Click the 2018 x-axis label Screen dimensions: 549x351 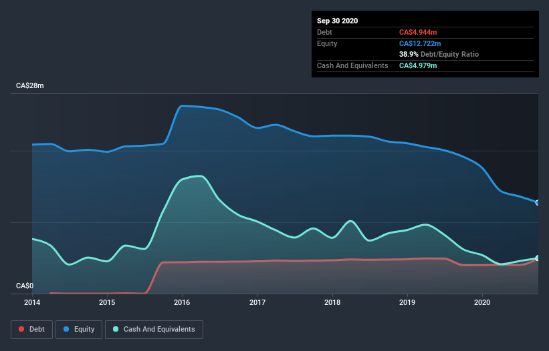point(332,302)
